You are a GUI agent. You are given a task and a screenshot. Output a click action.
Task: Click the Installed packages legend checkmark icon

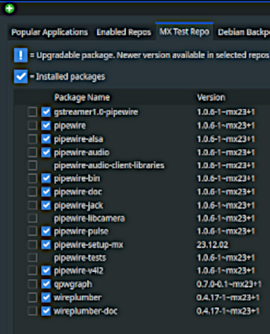pyautogui.click(x=21, y=76)
